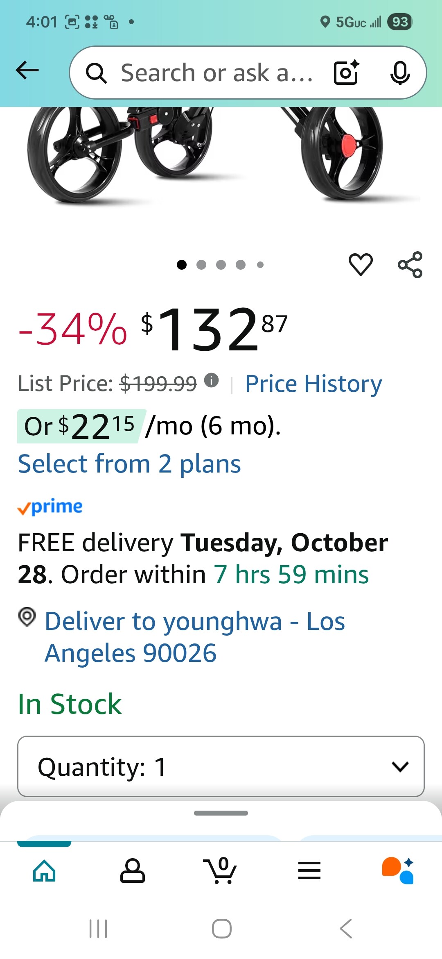The width and height of the screenshot is (442, 959).
Task: Open the account profile tab
Action: [x=132, y=870]
